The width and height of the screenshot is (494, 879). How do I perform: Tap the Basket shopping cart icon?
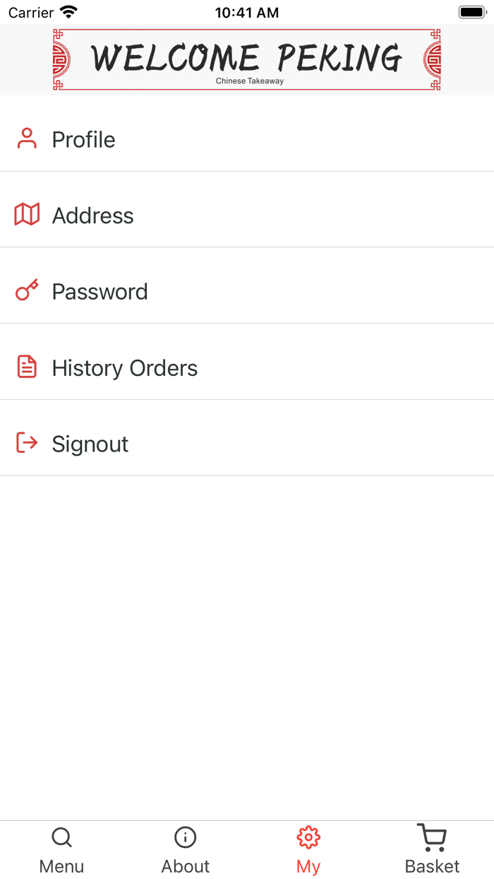432,838
